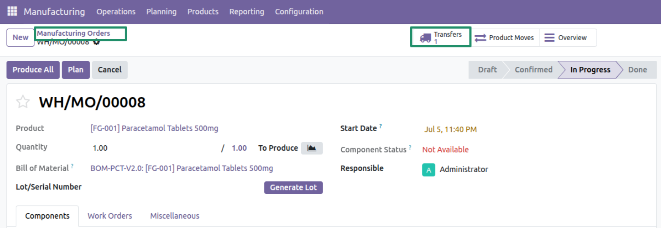This screenshot has height=228, width=661.
Task: Open the Configuration menu
Action: [299, 12]
